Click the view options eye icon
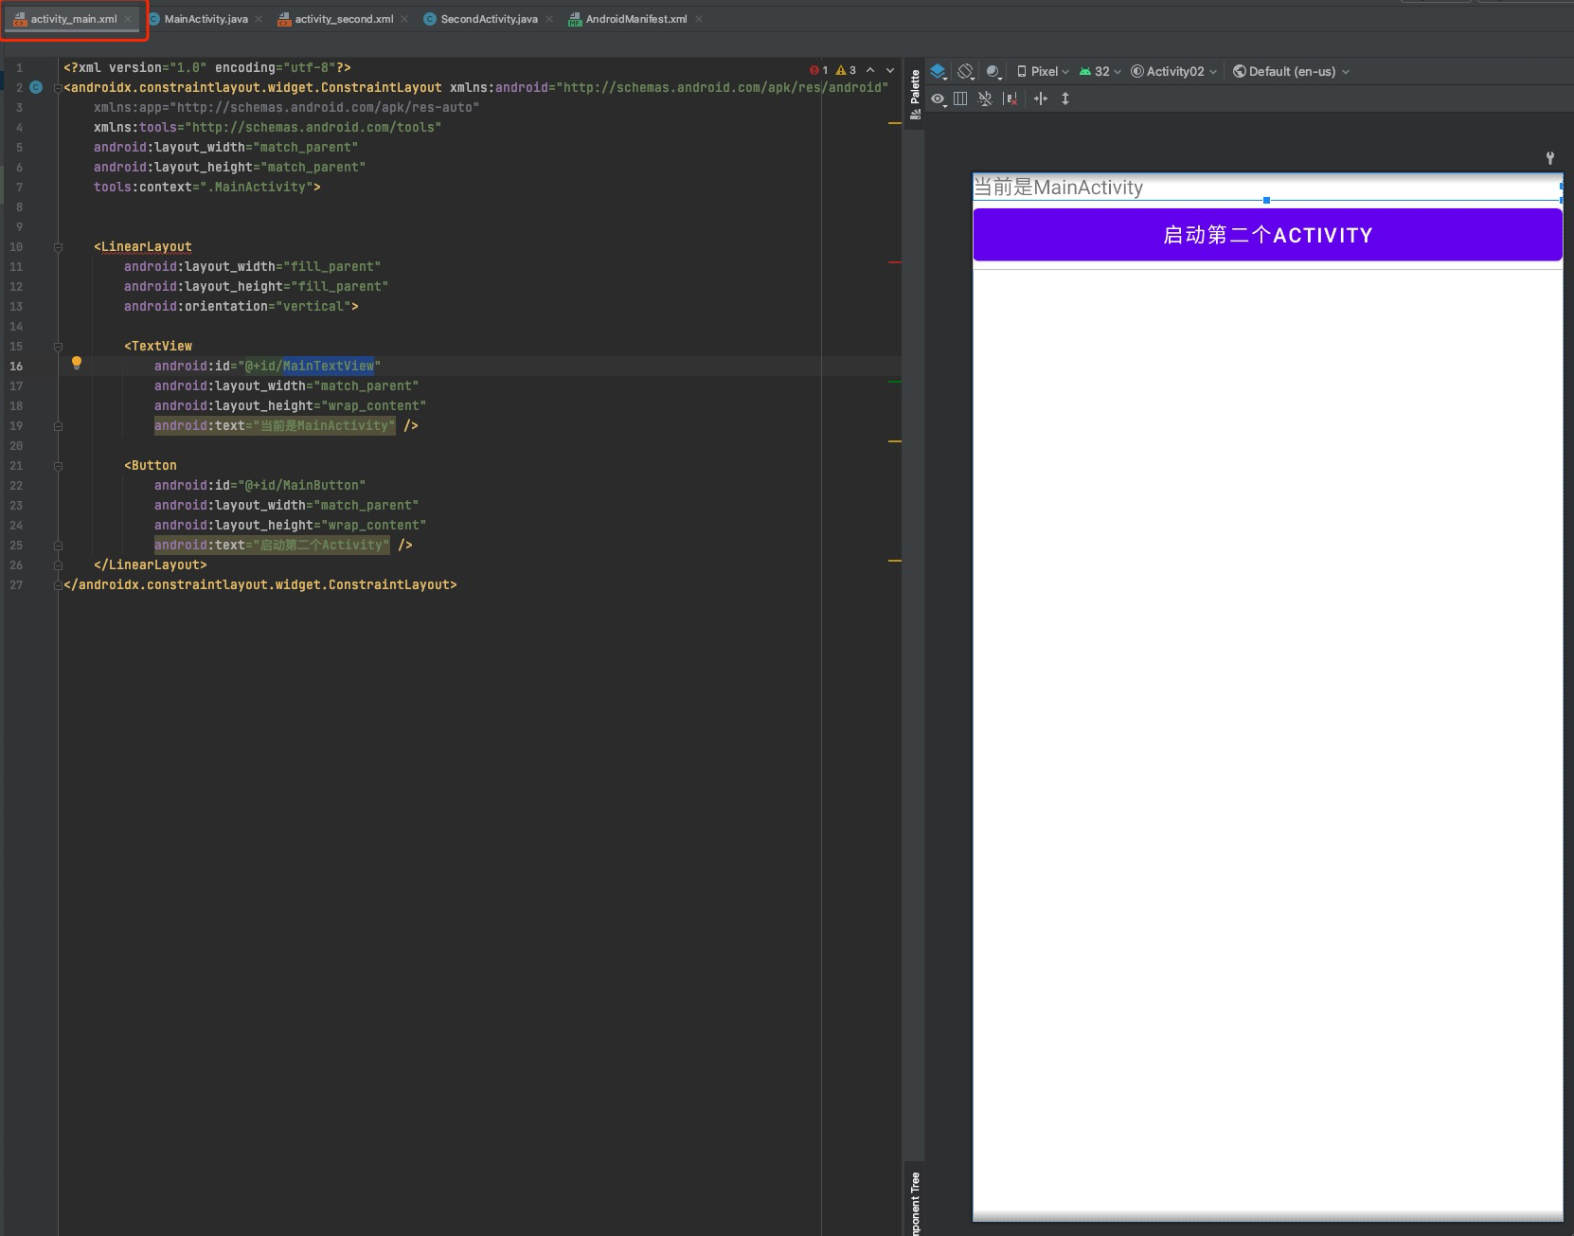The height and width of the screenshot is (1236, 1574). (938, 99)
